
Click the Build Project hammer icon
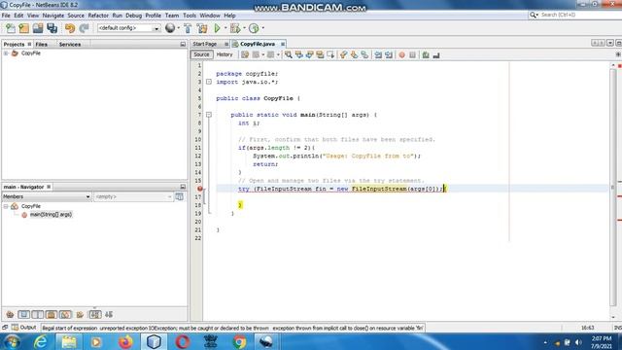coord(188,28)
